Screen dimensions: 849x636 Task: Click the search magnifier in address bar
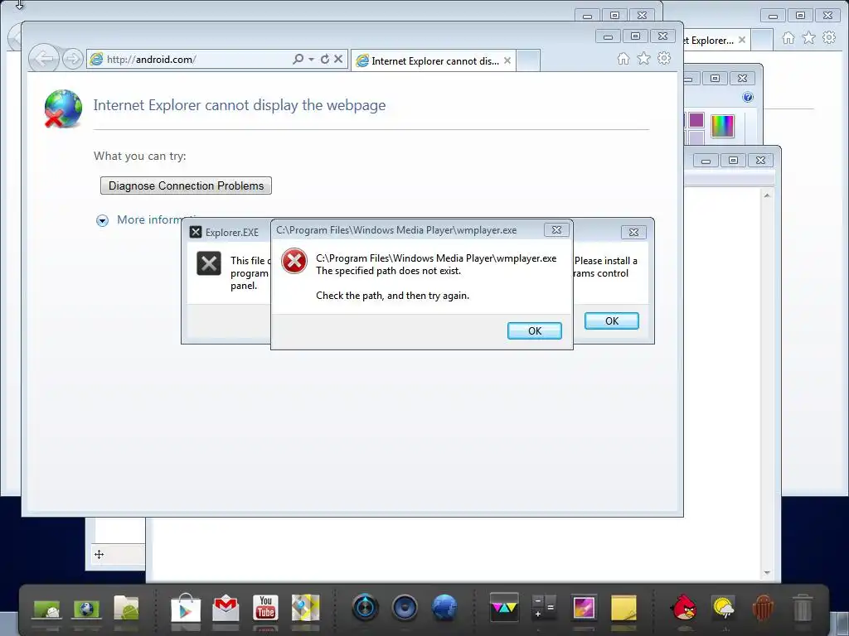pyautogui.click(x=298, y=59)
